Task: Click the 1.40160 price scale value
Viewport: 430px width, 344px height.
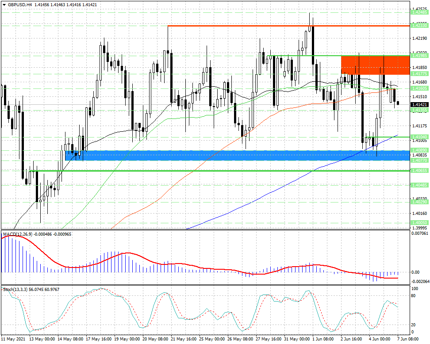Action: [x=419, y=213]
